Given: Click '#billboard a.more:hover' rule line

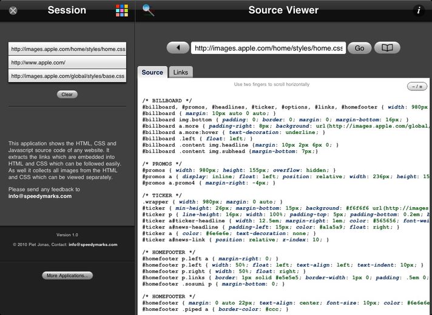Looking at the screenshot, I should pyautogui.click(x=234, y=132).
